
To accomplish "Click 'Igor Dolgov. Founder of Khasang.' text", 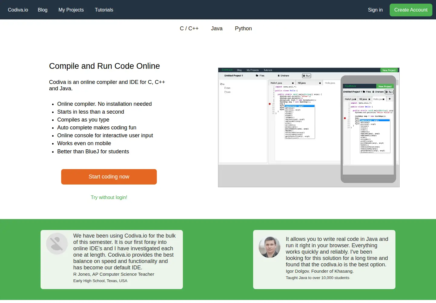I will 320,271.
